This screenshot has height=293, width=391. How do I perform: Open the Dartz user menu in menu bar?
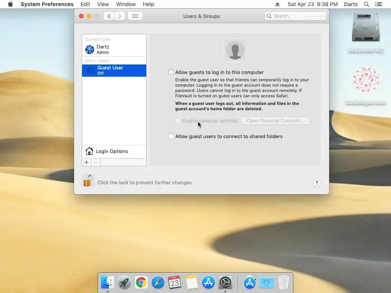tap(351, 4)
